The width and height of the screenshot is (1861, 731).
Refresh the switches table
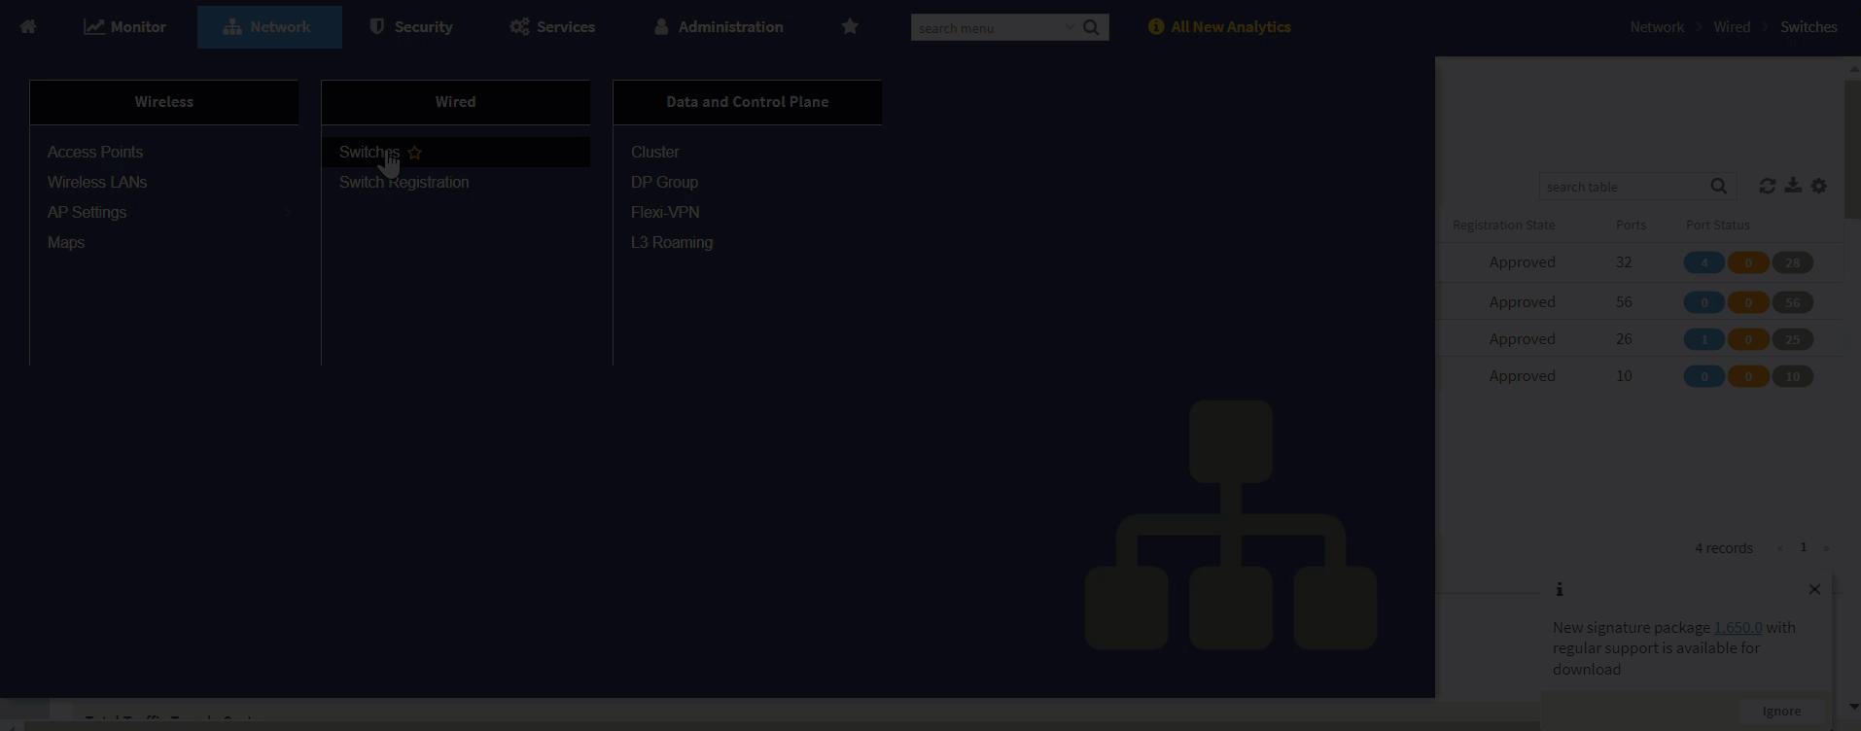coord(1768,186)
